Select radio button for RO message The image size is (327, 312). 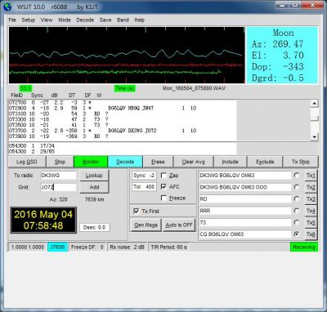coord(297,199)
